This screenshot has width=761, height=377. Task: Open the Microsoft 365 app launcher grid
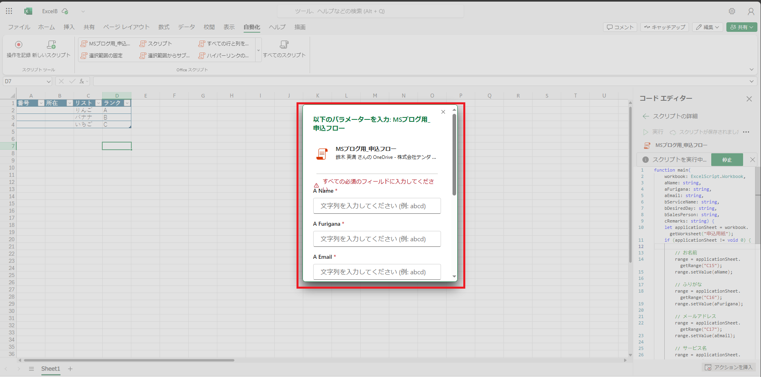pos(9,11)
